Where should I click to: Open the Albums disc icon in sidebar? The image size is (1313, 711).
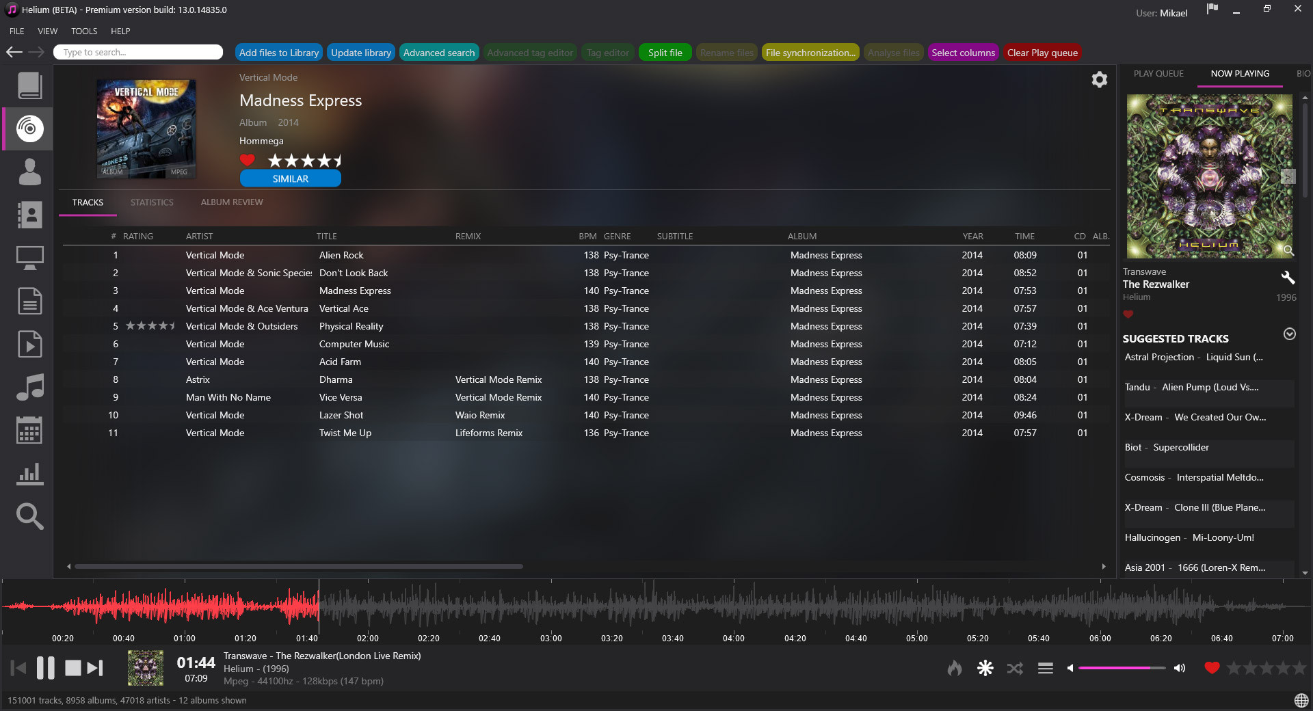29,129
